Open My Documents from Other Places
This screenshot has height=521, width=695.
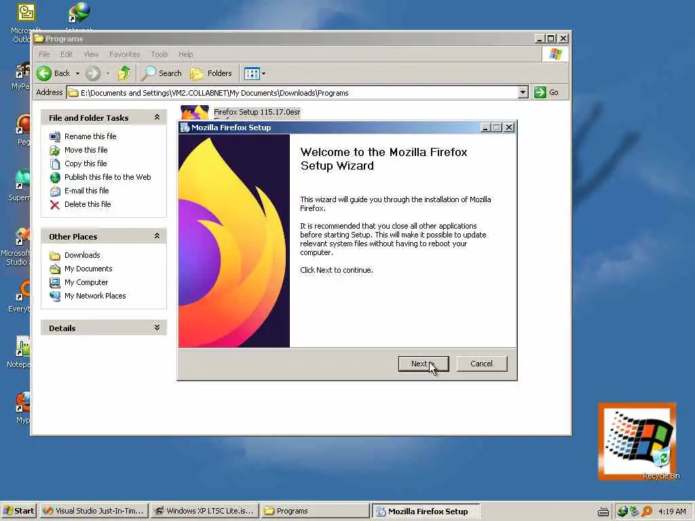coord(88,269)
